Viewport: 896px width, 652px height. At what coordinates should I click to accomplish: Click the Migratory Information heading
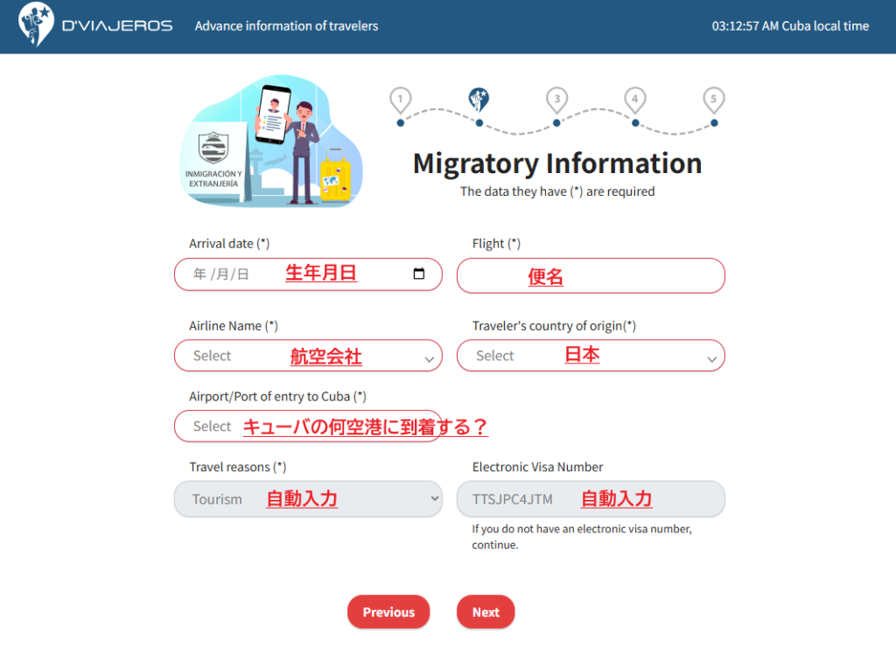557,163
